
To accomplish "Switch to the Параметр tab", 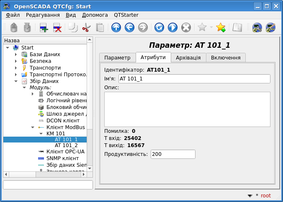I will point(117,57).
